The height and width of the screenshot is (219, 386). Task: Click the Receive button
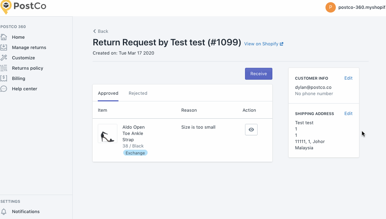tap(258, 74)
